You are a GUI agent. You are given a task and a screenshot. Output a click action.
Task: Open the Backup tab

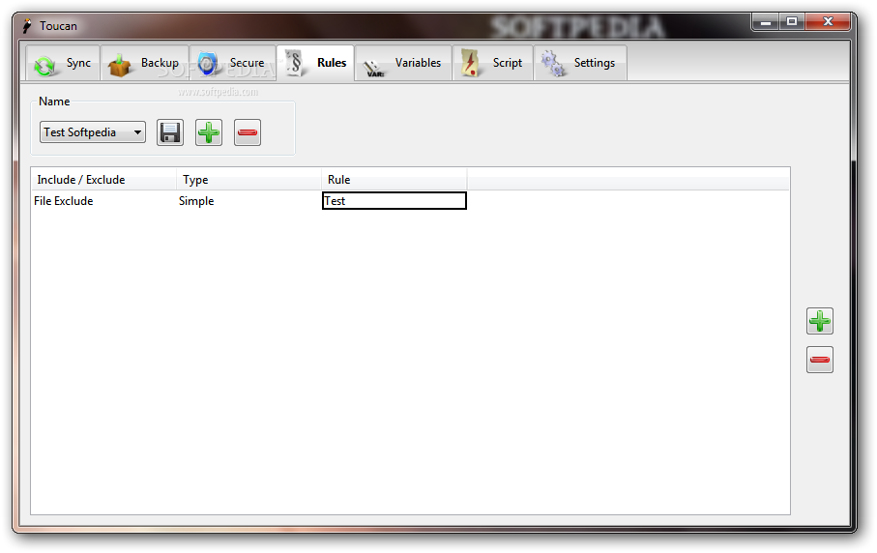tap(144, 63)
